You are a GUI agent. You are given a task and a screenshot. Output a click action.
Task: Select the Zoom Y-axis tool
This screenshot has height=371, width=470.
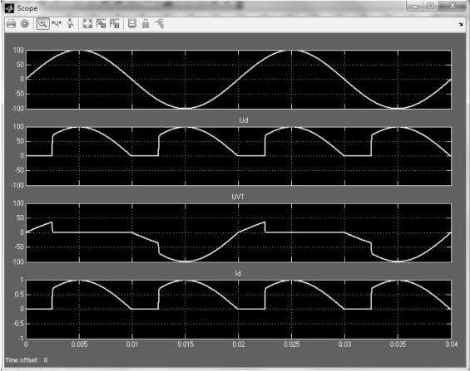coord(70,23)
